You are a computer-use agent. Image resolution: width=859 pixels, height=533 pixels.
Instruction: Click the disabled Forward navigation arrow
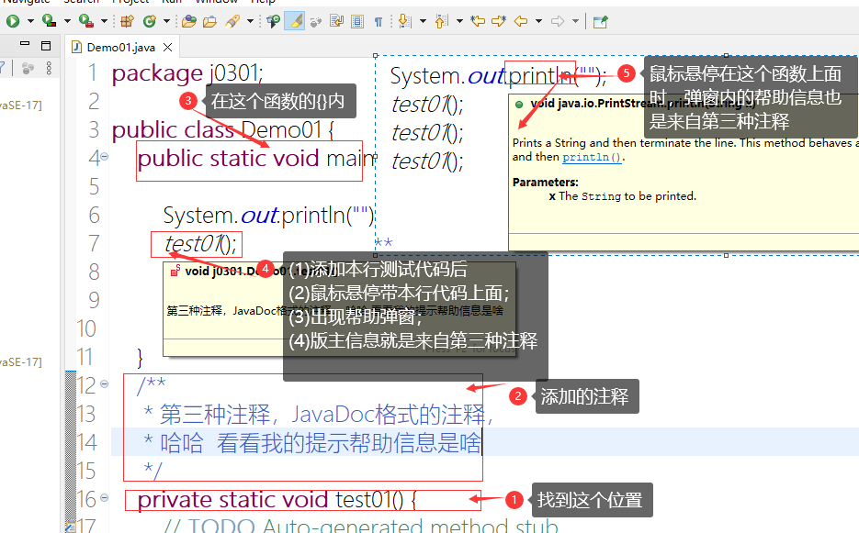click(558, 21)
